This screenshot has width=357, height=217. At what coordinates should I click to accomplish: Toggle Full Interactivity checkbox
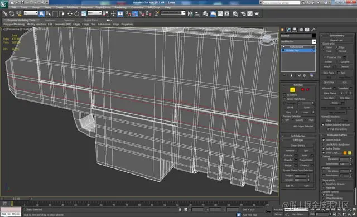pos(328,129)
